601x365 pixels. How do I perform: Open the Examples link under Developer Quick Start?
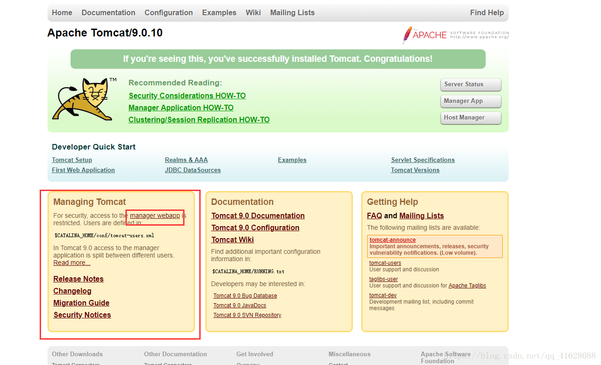(292, 160)
